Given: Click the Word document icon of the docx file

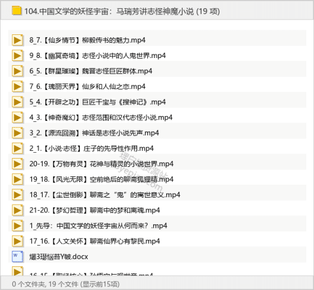Looking at the screenshot, I should (x=17, y=256).
